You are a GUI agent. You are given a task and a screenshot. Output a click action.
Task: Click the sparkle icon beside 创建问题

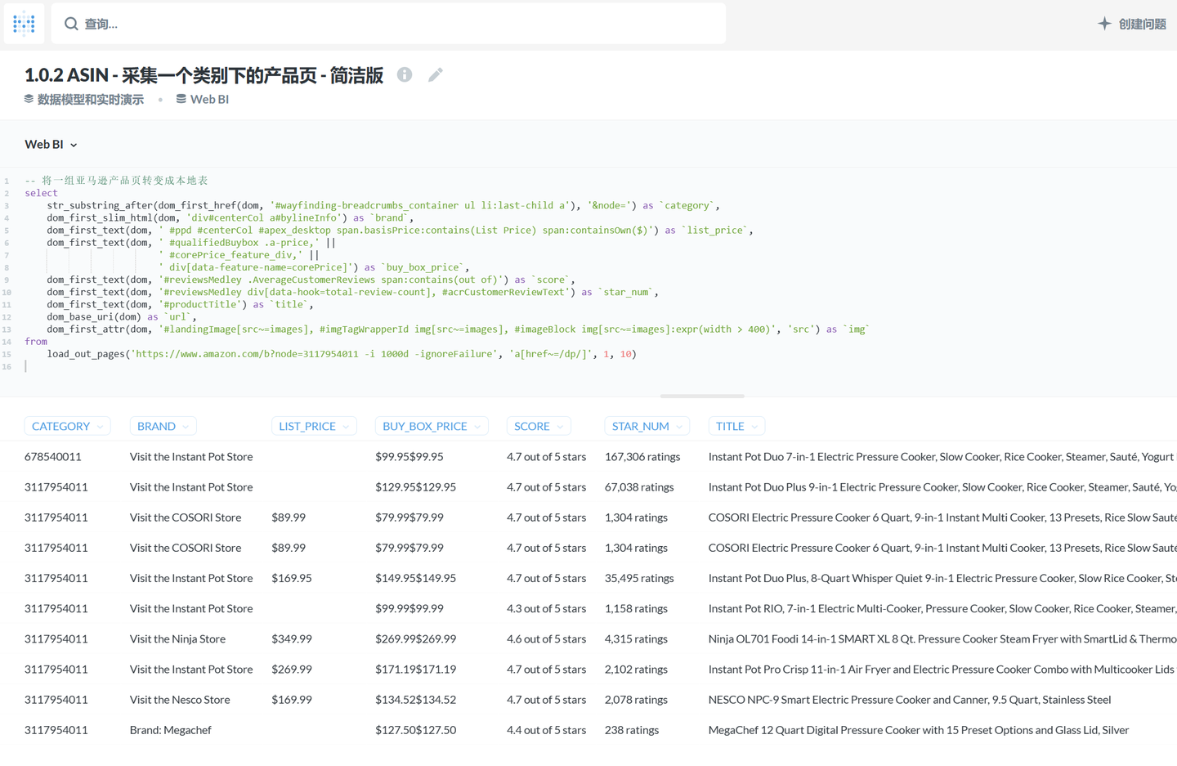1104,24
